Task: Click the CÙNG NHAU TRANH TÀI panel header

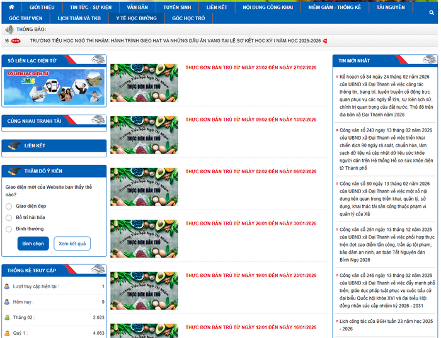Action: click(x=54, y=121)
